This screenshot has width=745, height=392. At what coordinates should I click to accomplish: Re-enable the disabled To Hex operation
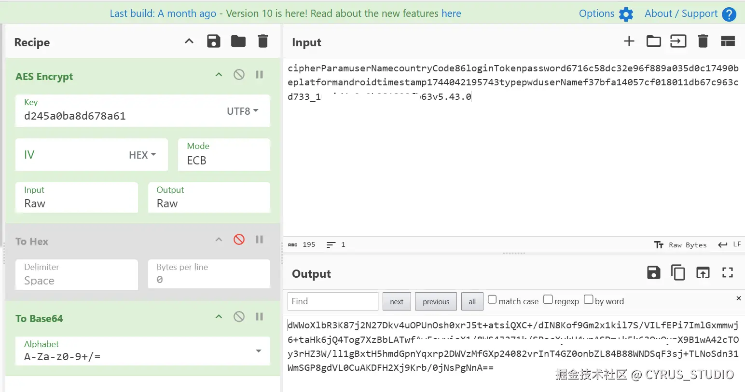tap(239, 240)
